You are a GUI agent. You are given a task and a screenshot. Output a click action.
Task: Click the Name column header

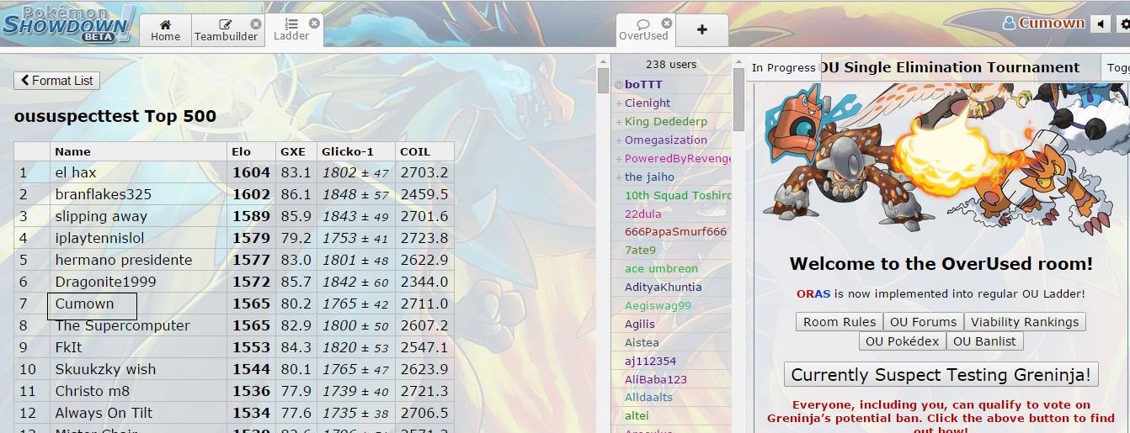click(x=140, y=151)
